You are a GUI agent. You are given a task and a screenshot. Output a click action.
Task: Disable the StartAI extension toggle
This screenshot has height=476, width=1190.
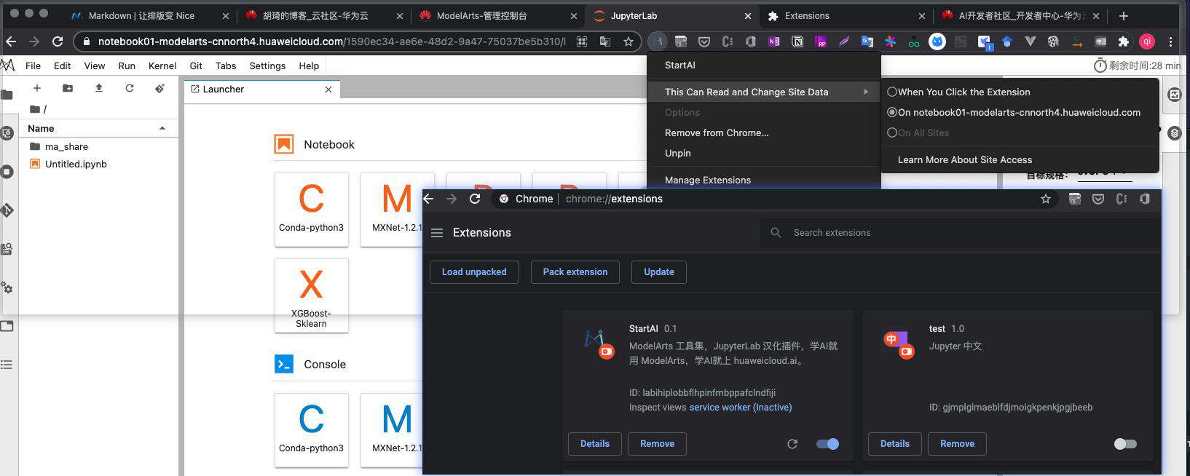click(827, 443)
